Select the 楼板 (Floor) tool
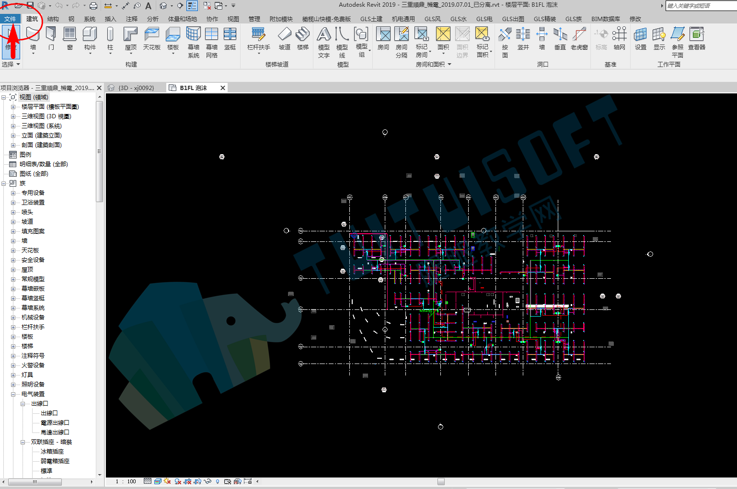Screen dimensions: 737x489 tap(173, 39)
